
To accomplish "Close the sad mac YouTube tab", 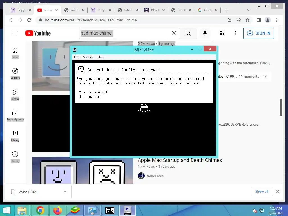I will pos(57,10).
